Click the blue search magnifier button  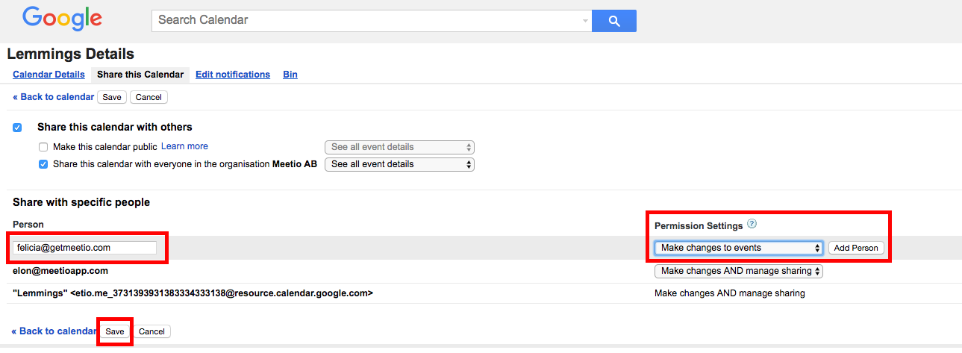point(613,21)
